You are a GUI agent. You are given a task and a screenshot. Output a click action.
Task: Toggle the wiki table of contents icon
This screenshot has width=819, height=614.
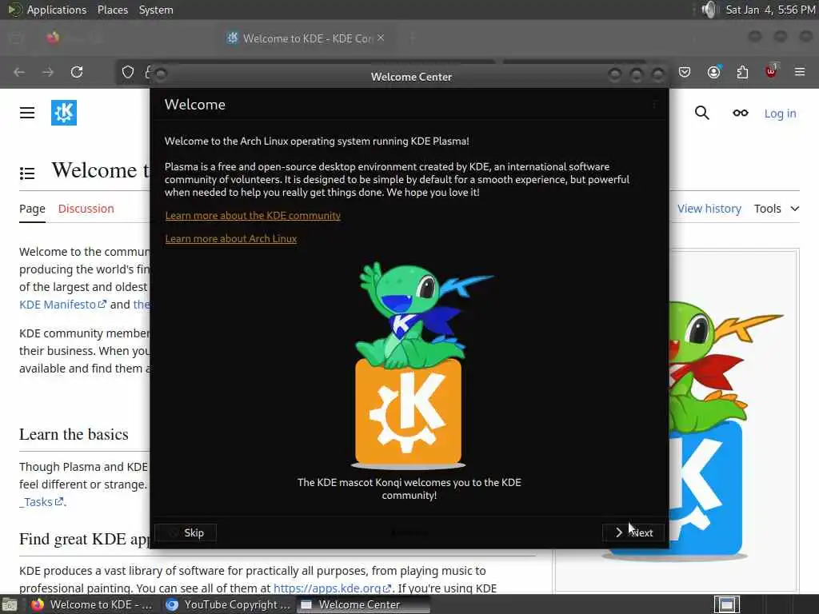click(27, 173)
